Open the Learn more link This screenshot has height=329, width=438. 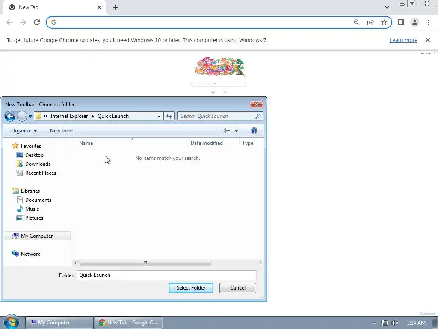tap(403, 40)
